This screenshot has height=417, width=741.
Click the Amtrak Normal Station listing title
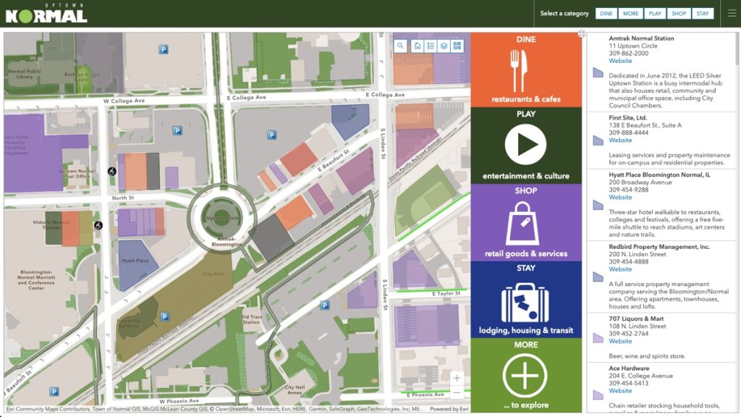[x=641, y=38]
